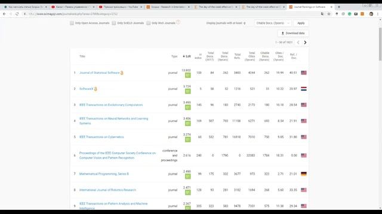Switch to the YouTube live streams tab

(121, 7)
